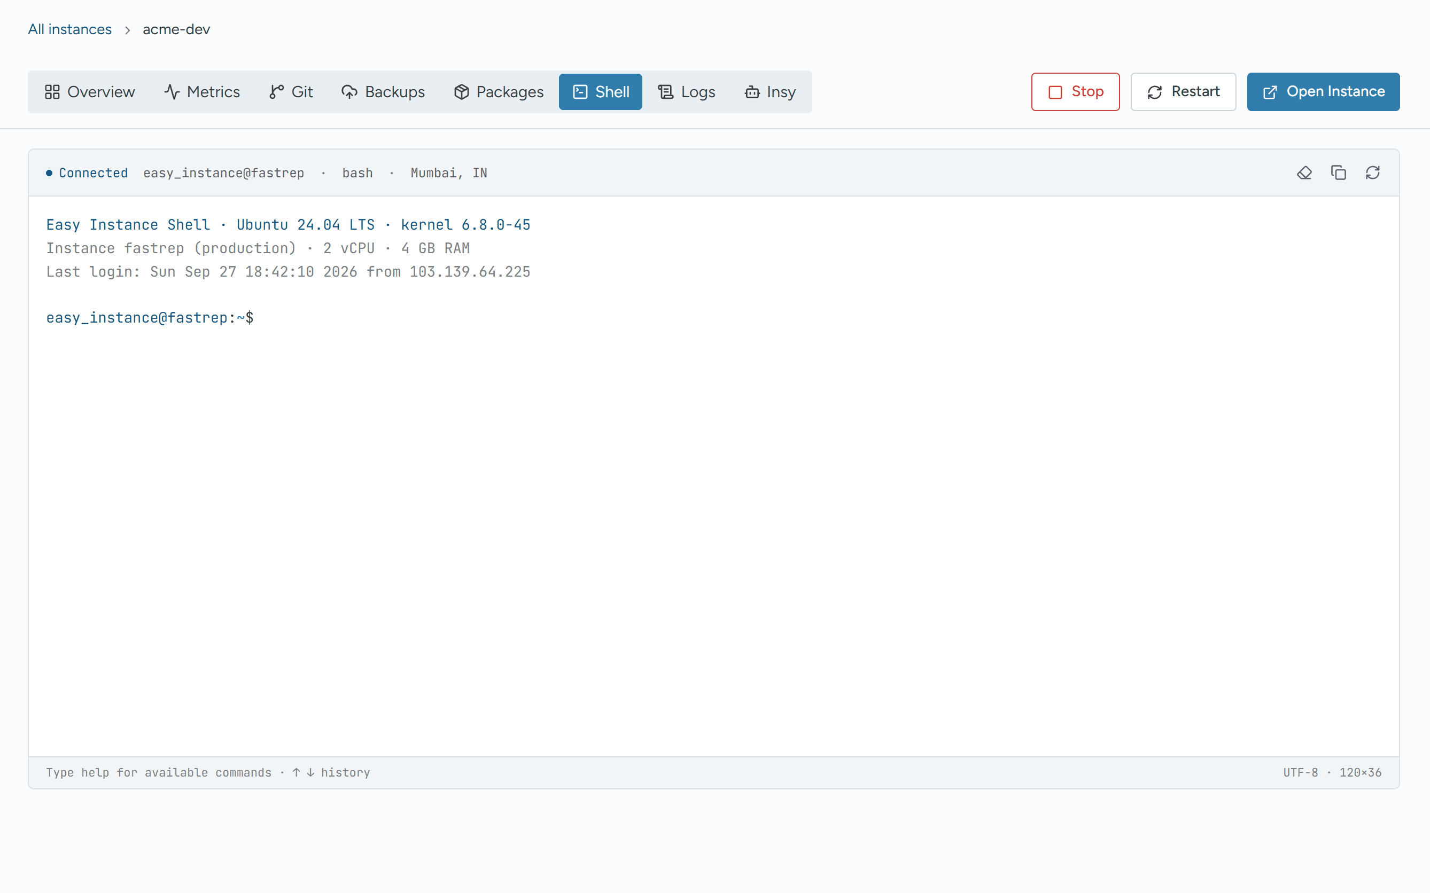Click the acme-dev breadcrumb label

point(176,29)
